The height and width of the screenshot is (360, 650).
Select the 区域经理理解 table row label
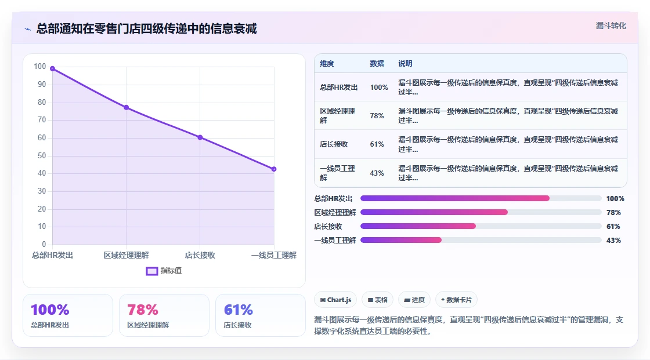coord(337,115)
